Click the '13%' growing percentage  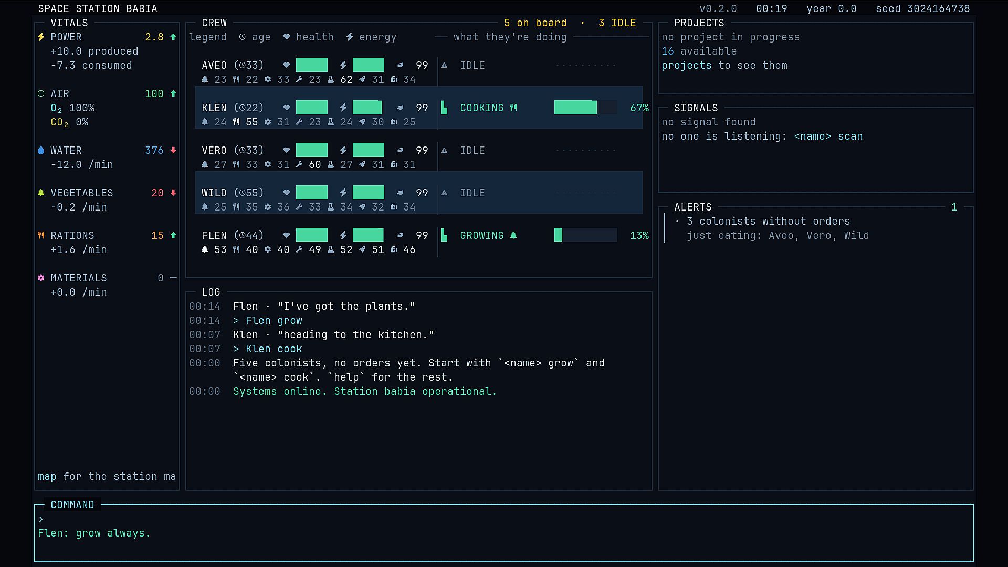click(x=639, y=236)
